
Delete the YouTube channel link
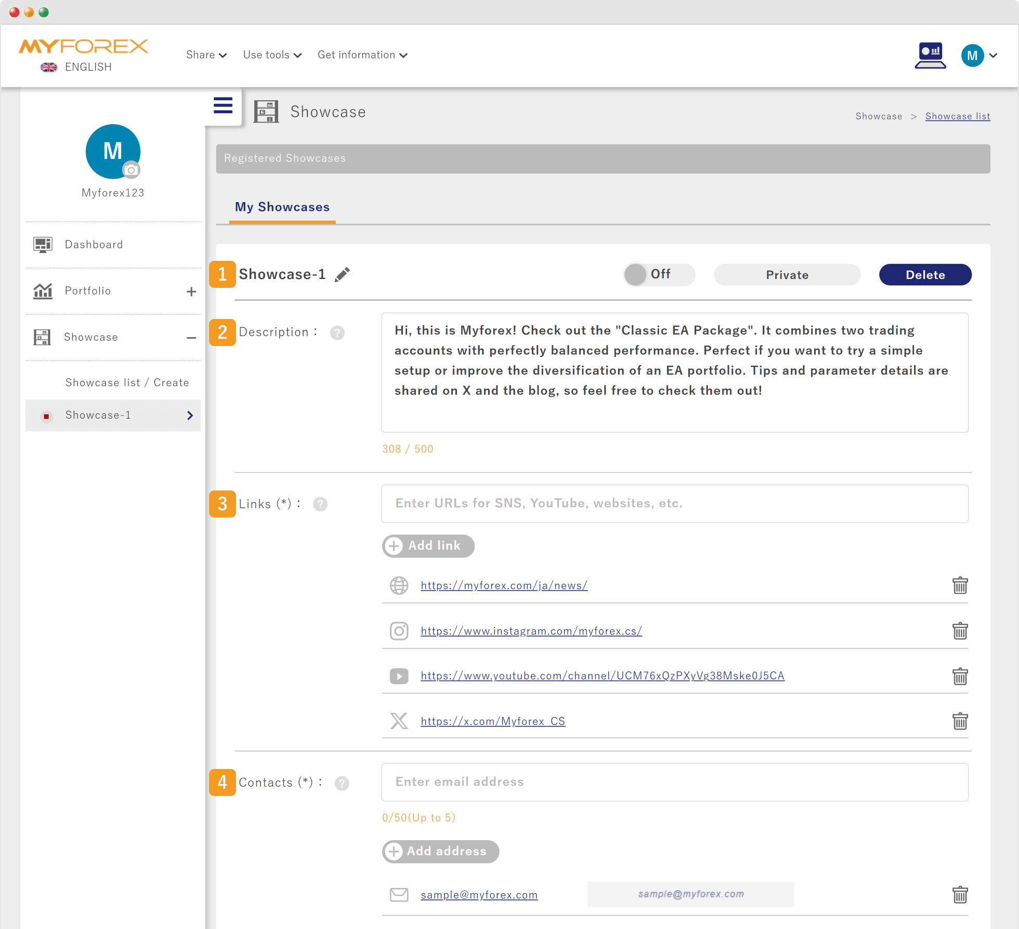coord(960,676)
